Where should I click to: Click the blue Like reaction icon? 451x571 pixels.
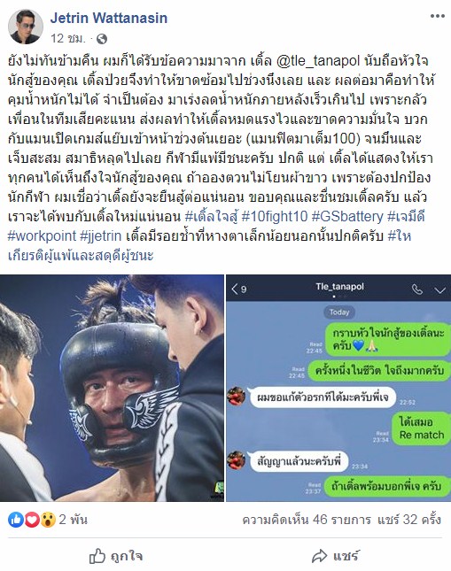pos(16,520)
